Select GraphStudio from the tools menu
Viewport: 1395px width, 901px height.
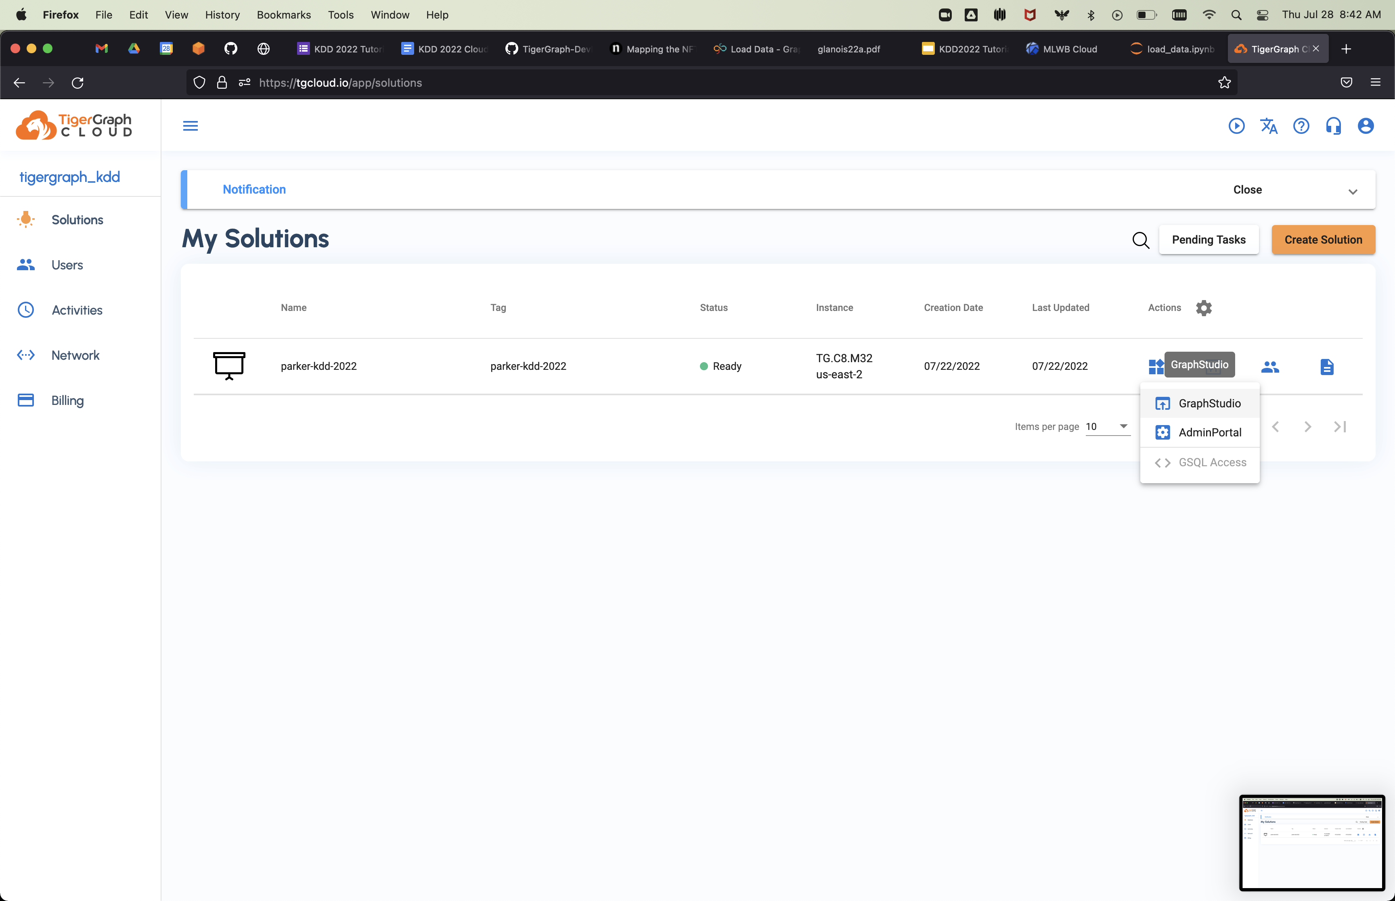point(1209,404)
